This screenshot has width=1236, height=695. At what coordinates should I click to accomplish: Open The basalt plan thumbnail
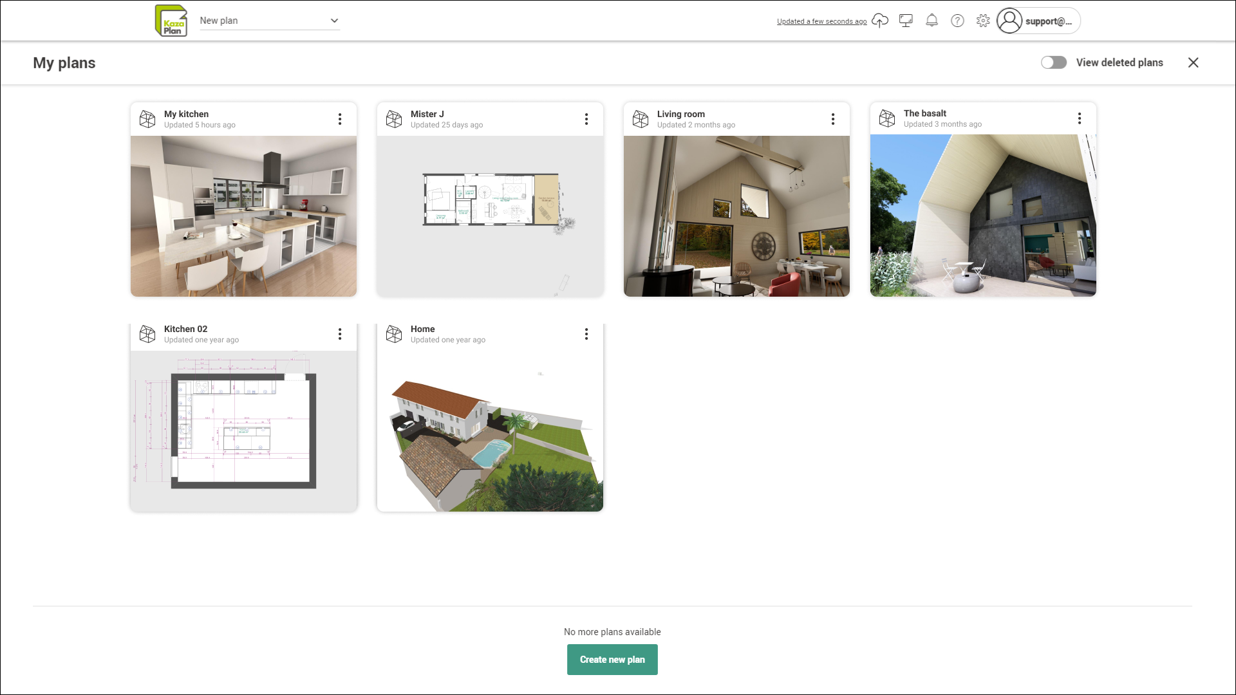tap(983, 216)
